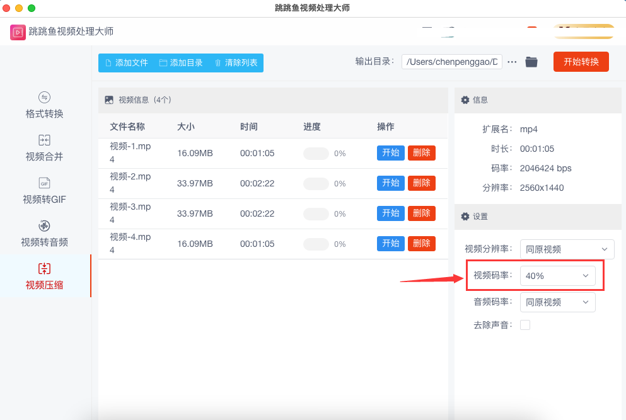Click 添加文件 button
626x420 pixels.
[x=127, y=63]
